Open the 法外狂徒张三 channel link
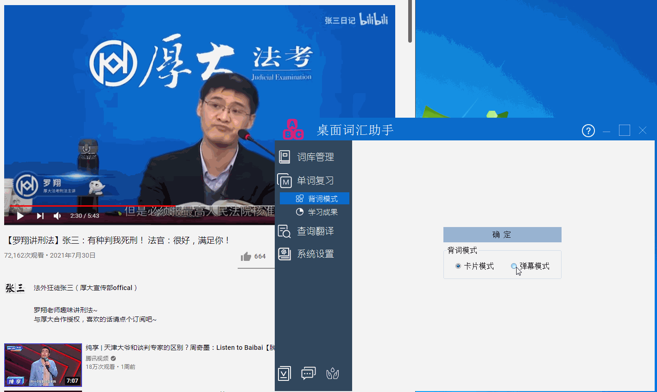The height and width of the screenshot is (392, 657). (86, 288)
